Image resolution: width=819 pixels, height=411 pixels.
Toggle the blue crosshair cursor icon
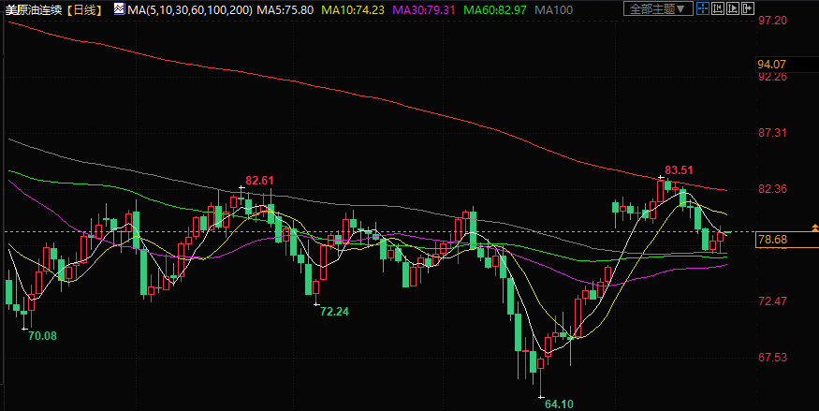tap(703, 8)
